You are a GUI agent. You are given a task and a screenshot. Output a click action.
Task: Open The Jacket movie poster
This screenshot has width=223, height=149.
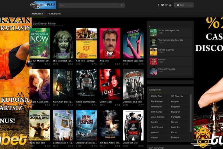[x=110, y=84]
